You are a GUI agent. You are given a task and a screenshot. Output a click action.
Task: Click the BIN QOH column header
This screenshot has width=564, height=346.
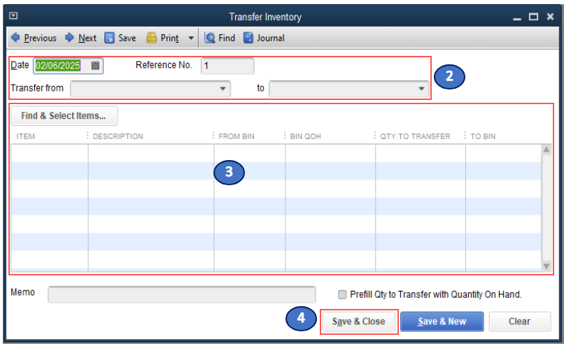coord(305,136)
